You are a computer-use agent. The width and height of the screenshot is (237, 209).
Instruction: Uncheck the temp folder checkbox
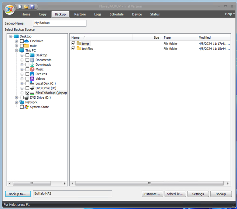click(74, 44)
